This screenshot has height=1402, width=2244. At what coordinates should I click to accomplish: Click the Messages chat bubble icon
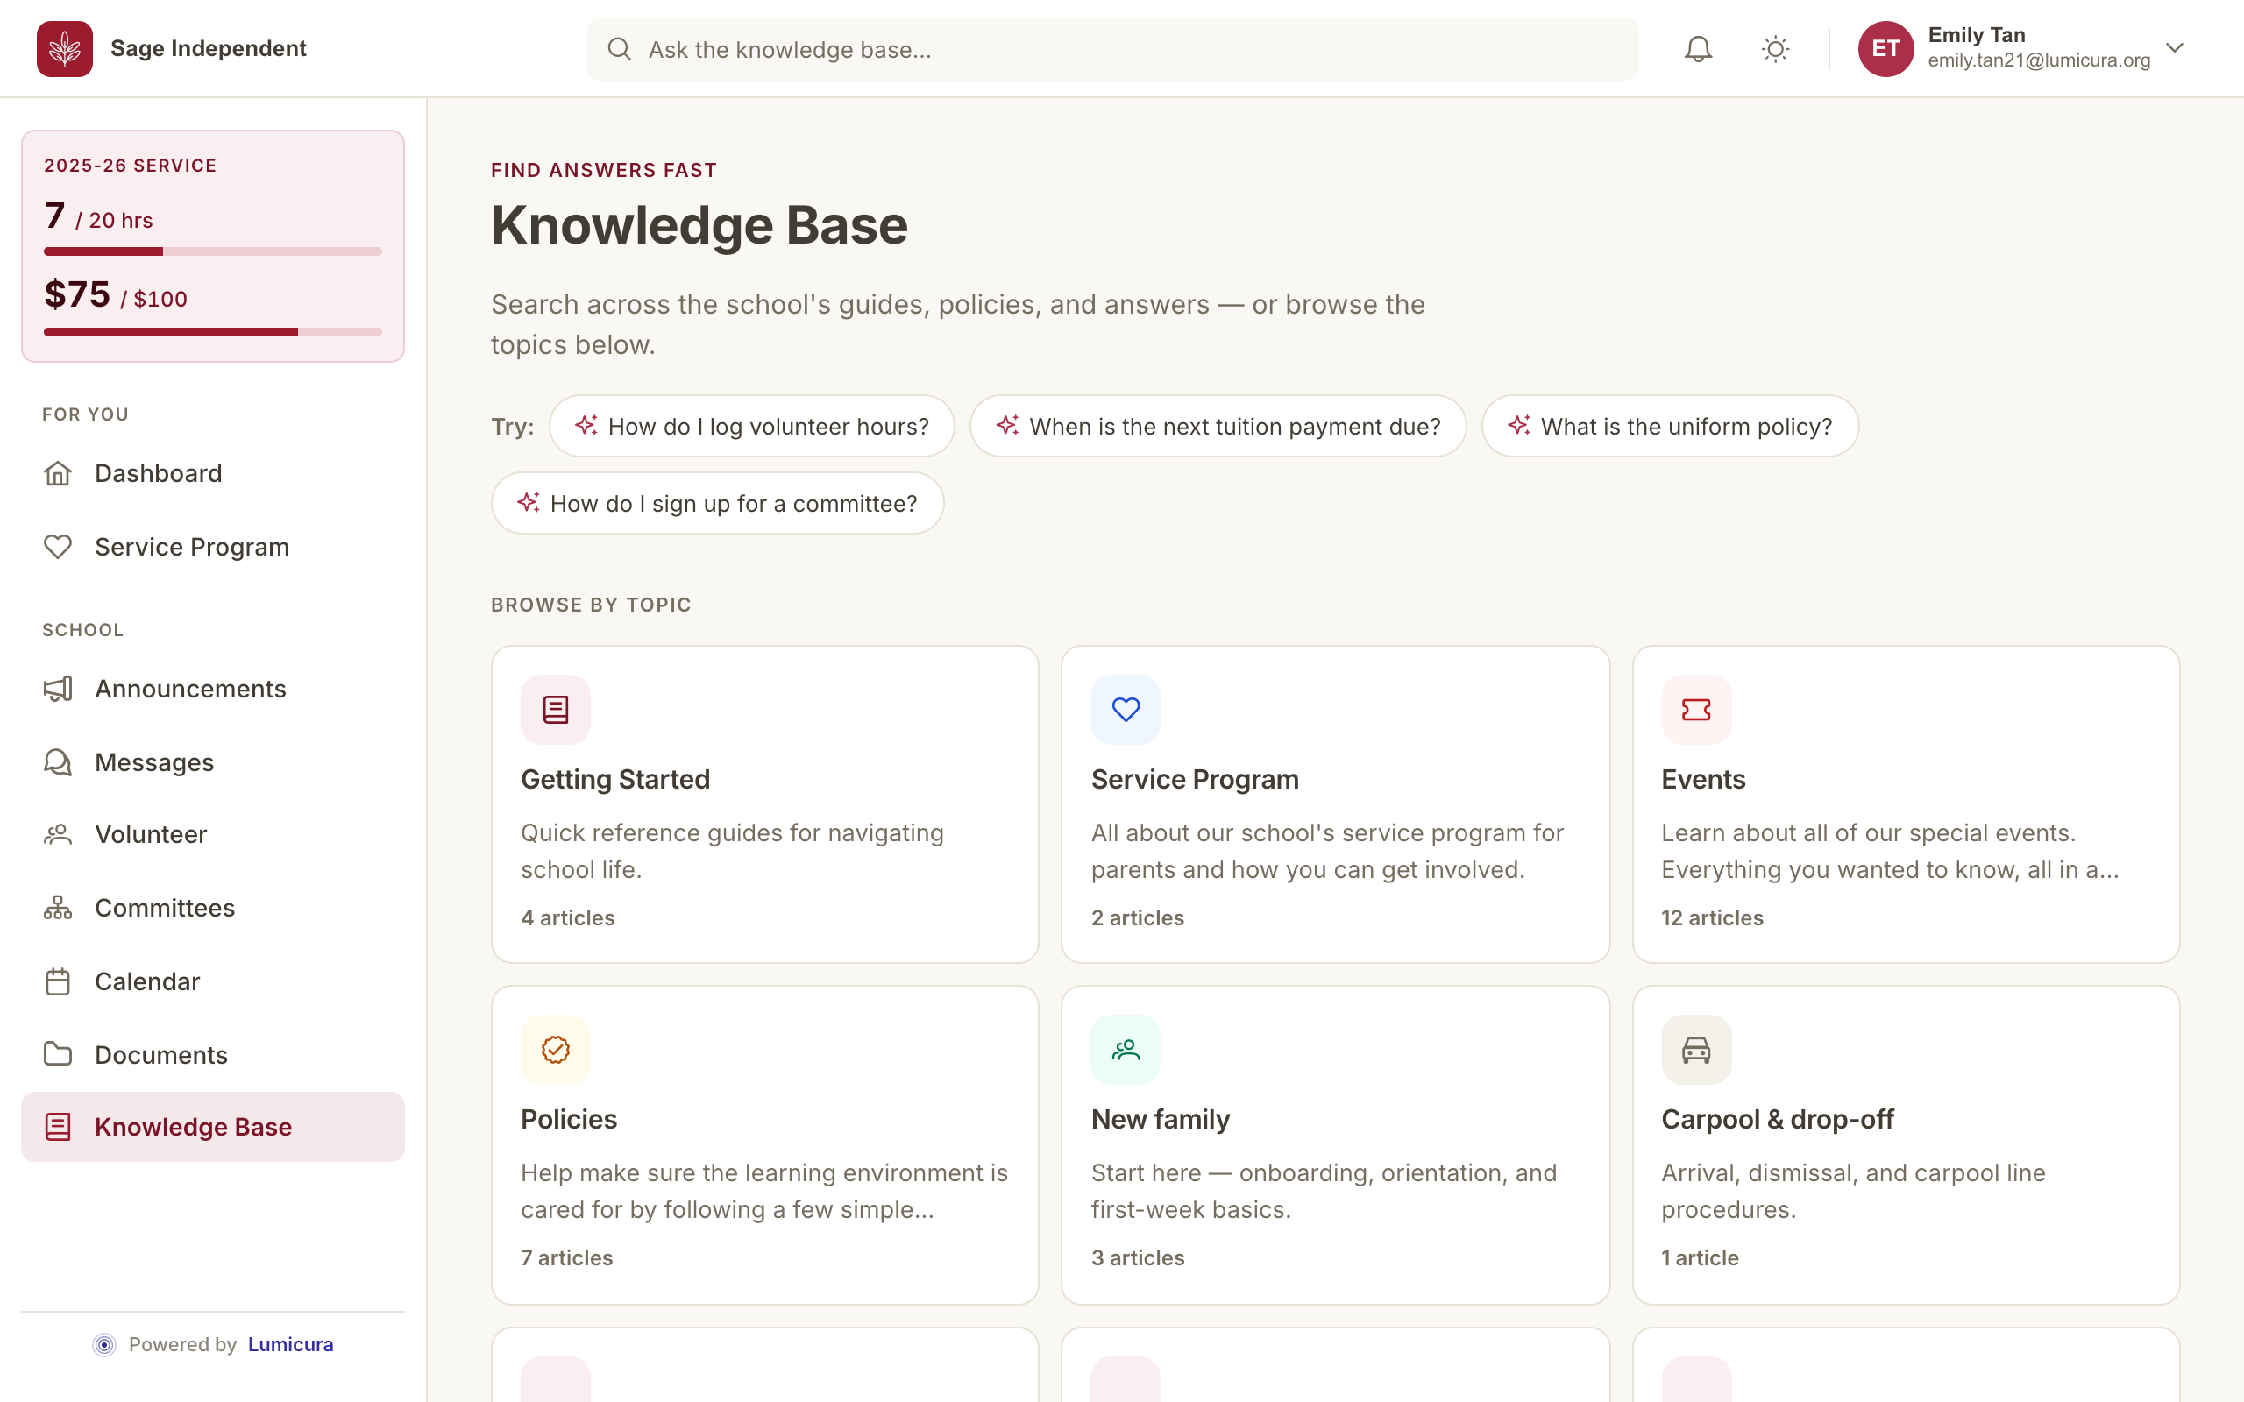(58, 762)
